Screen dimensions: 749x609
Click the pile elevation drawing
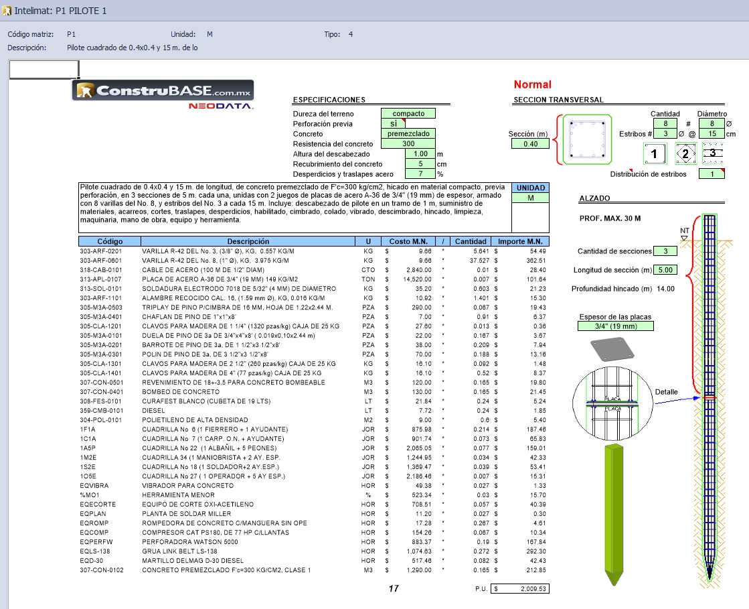pos(710,397)
